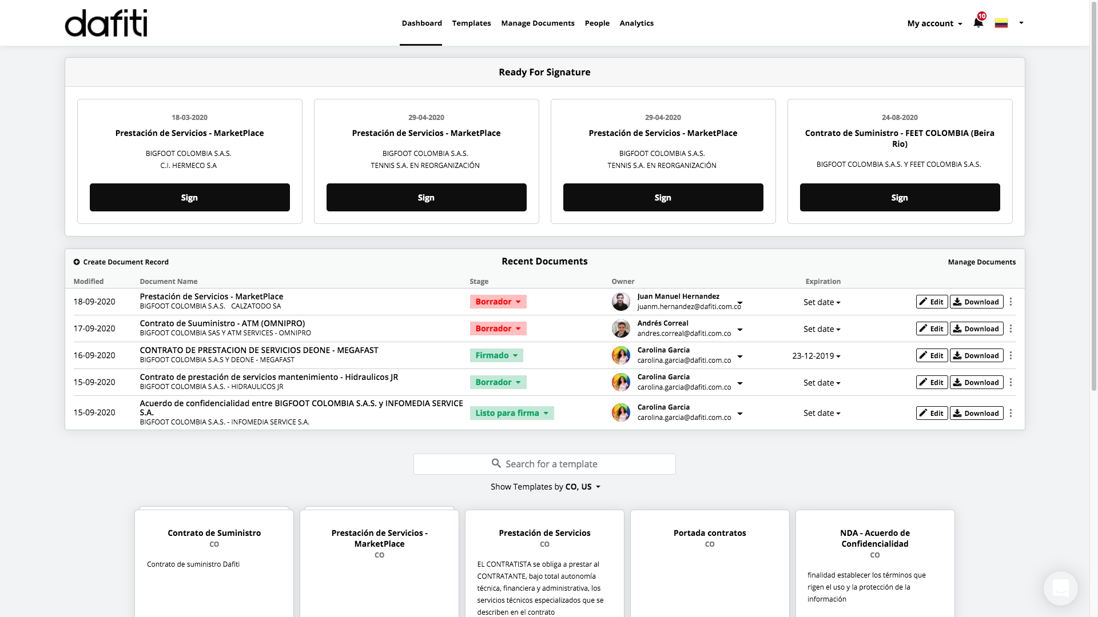
Task: Edit the Contrato de Suuministro - ATM document
Action: coord(932,328)
